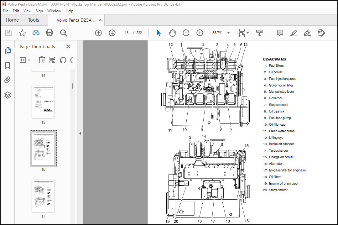338x225 pixels.
Task: Click the 'Fresh water pump' entry
Action: click(x=282, y=131)
